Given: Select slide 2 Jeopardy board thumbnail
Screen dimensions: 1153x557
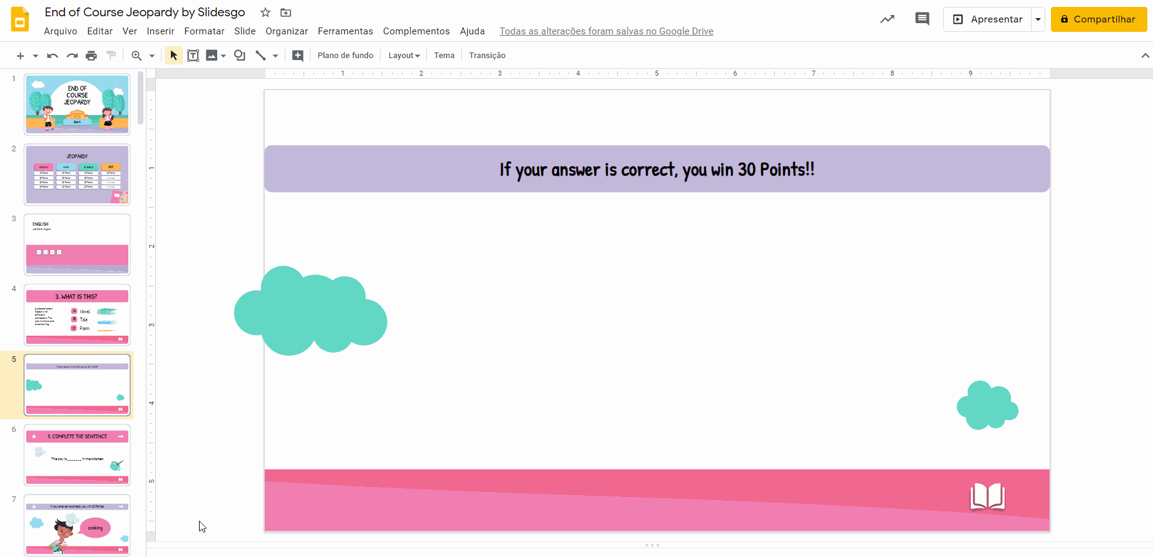Looking at the screenshot, I should 77,174.
